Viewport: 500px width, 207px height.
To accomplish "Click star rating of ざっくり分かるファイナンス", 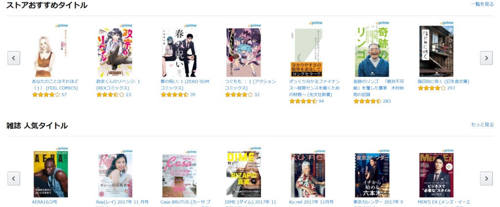I will (x=303, y=101).
